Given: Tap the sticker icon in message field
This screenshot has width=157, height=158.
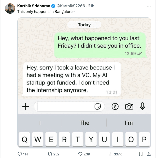Looking at the screenshot, I should click(98, 107).
